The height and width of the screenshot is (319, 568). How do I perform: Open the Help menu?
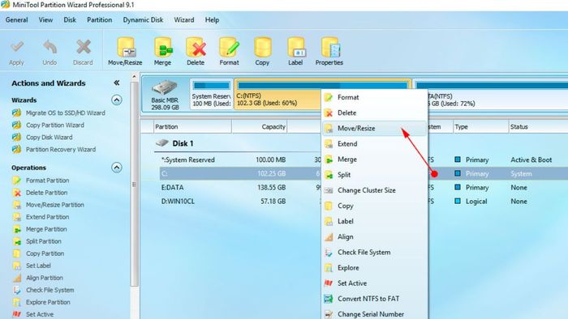coord(212,20)
